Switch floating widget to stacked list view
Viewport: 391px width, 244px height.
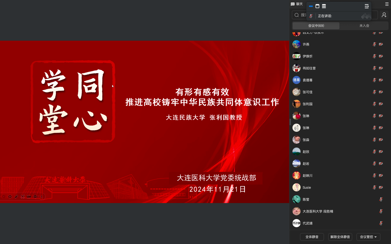coord(324,6)
